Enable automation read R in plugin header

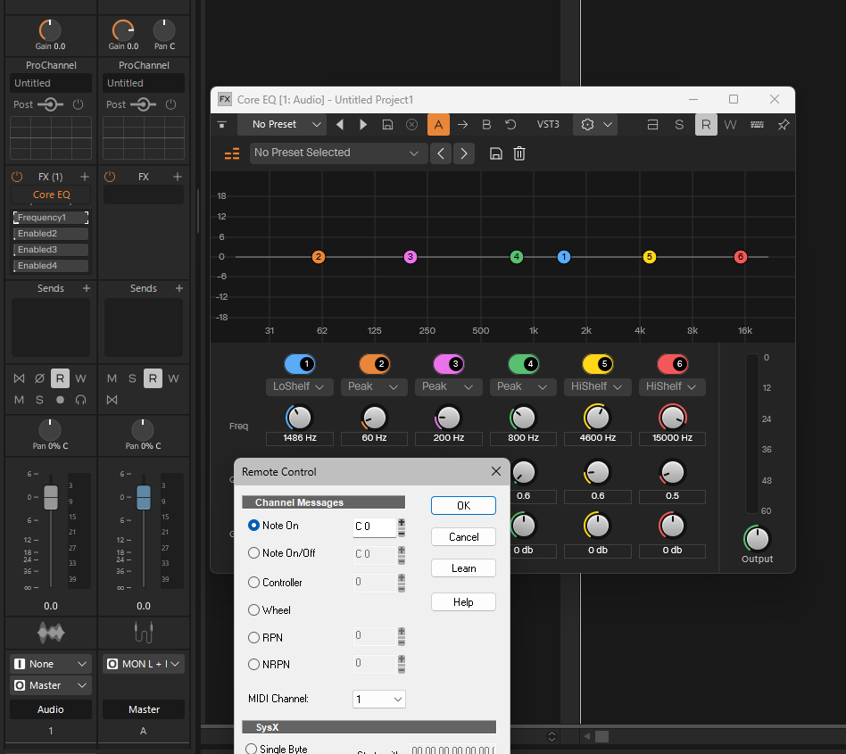click(706, 125)
